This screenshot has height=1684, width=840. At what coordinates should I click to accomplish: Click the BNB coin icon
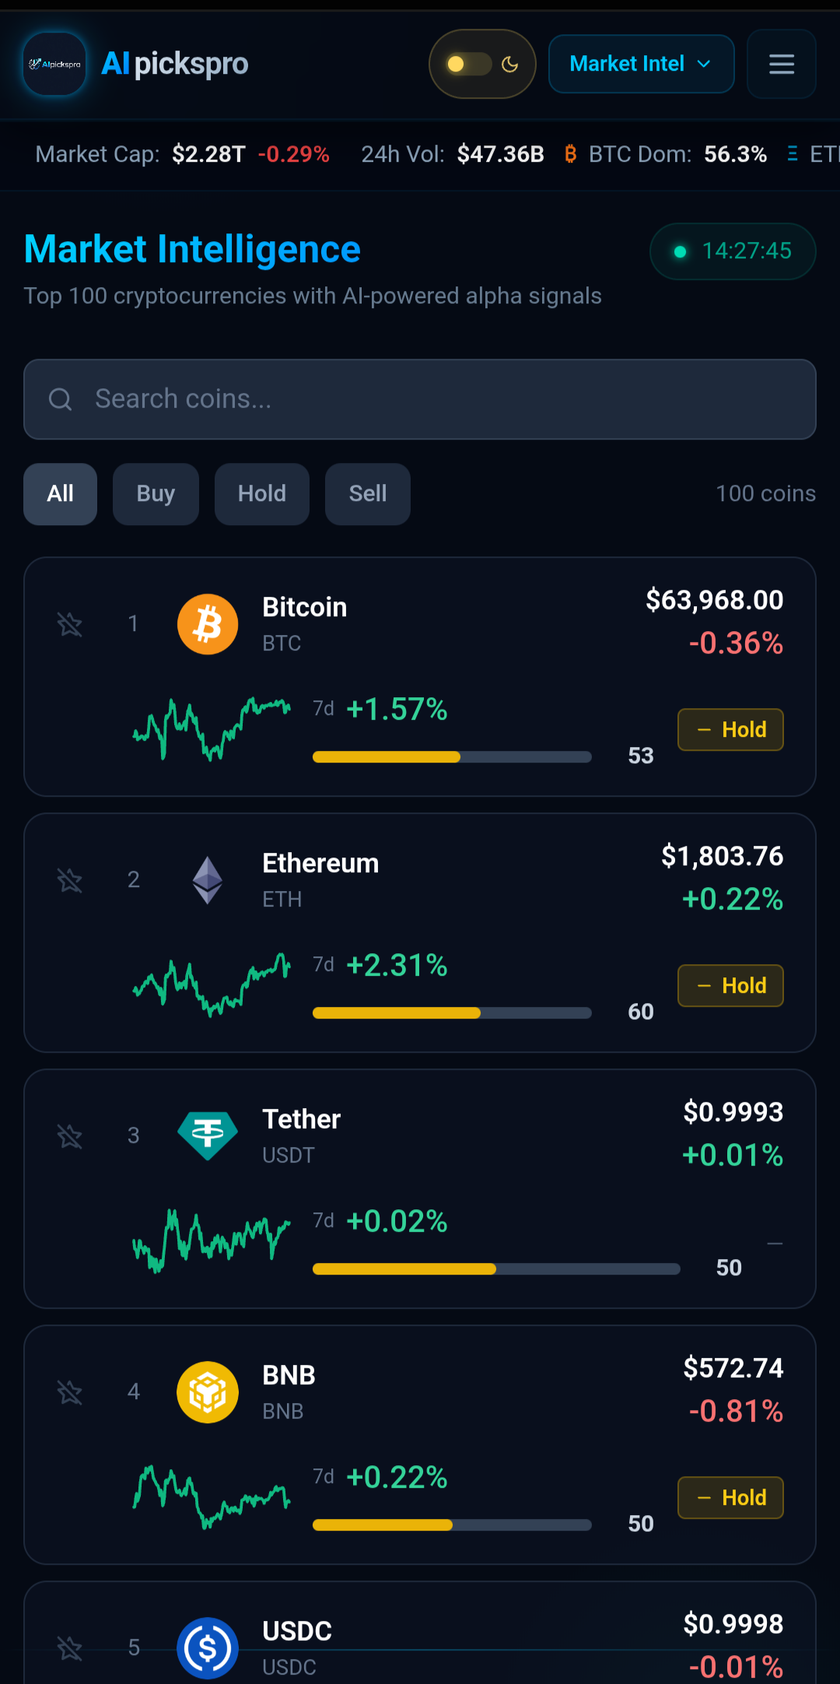click(208, 1392)
